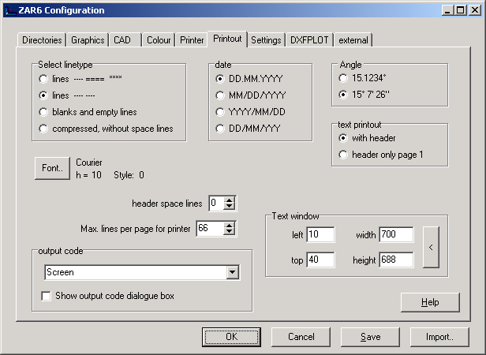Viewport: 486px width, 355px height.
Task: Open the DXFPLOT tab
Action: (x=309, y=39)
